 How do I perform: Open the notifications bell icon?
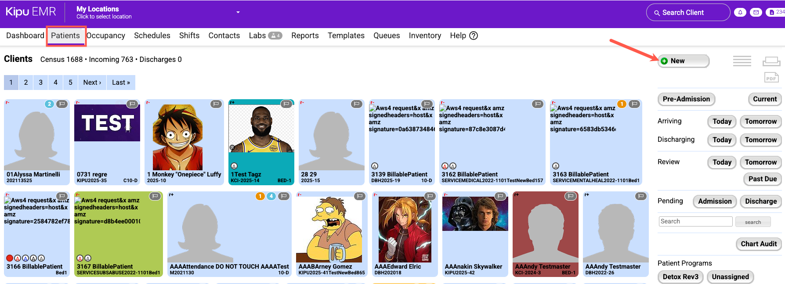740,12
